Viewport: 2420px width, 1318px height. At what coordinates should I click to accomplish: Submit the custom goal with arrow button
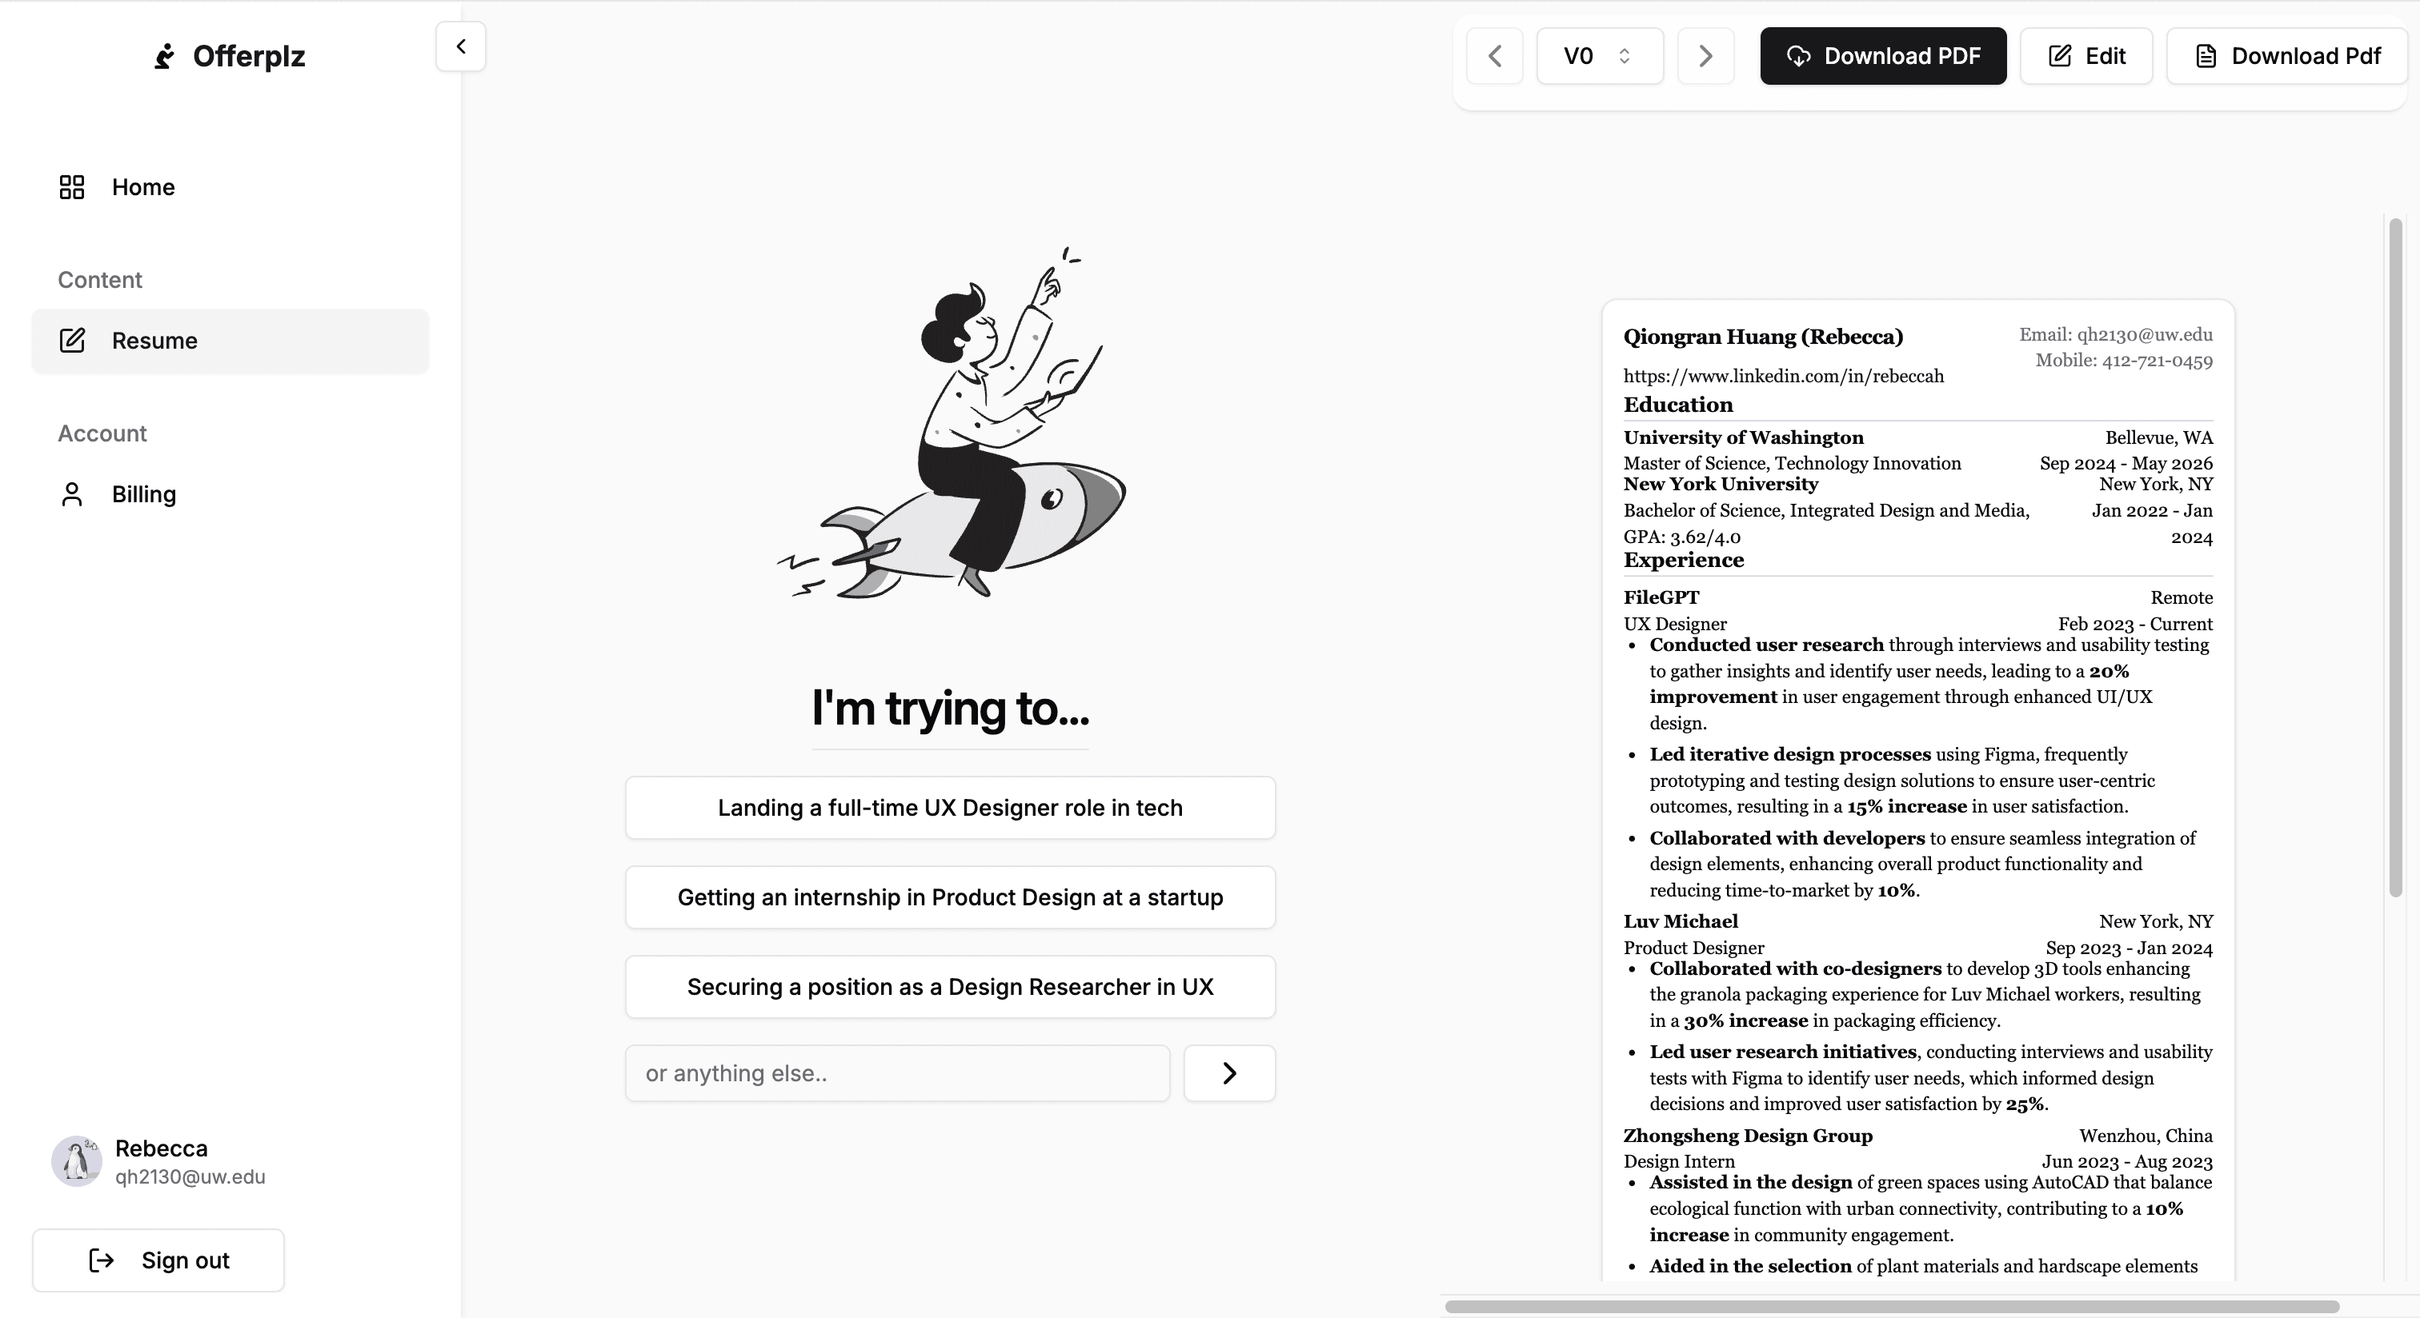[x=1228, y=1073]
